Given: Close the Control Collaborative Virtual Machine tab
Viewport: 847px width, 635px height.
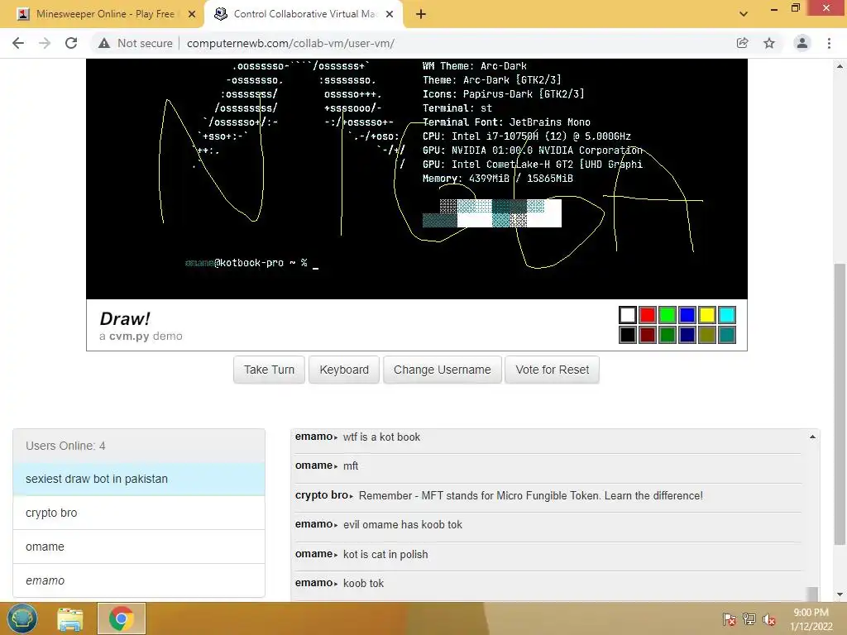Looking at the screenshot, I should [x=390, y=14].
